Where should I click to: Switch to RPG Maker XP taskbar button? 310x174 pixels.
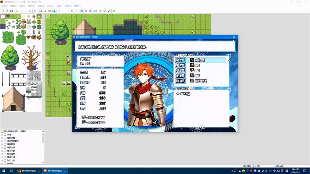click(29, 171)
